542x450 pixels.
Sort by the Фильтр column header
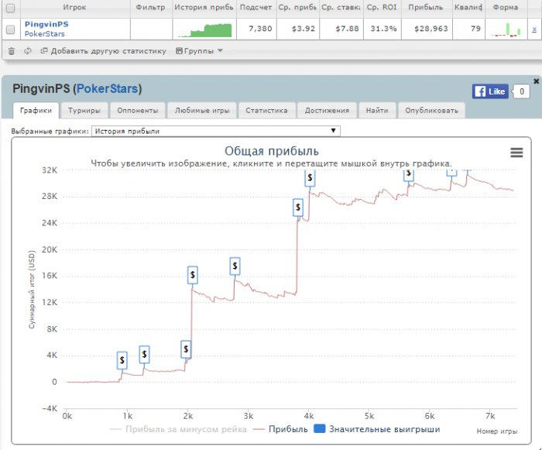[151, 7]
